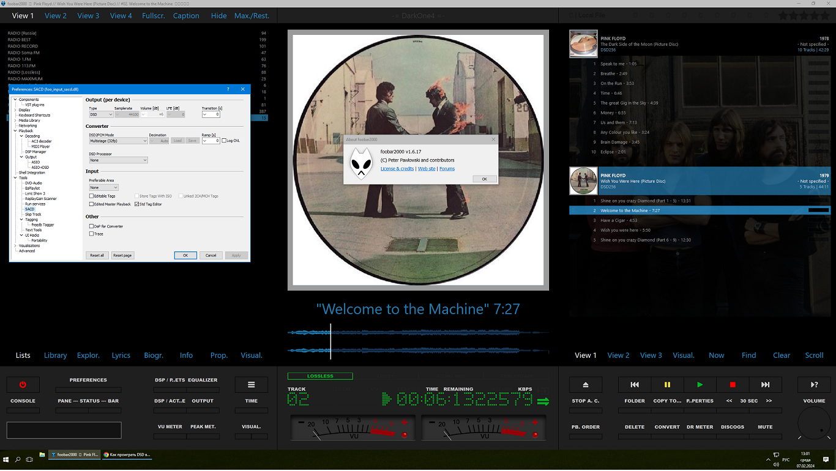836x471 pixels.
Task: Click OK in About foobar2000 dialog
Action: [484, 179]
